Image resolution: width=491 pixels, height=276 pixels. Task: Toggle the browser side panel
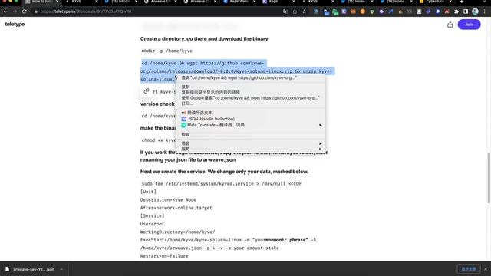(x=466, y=11)
